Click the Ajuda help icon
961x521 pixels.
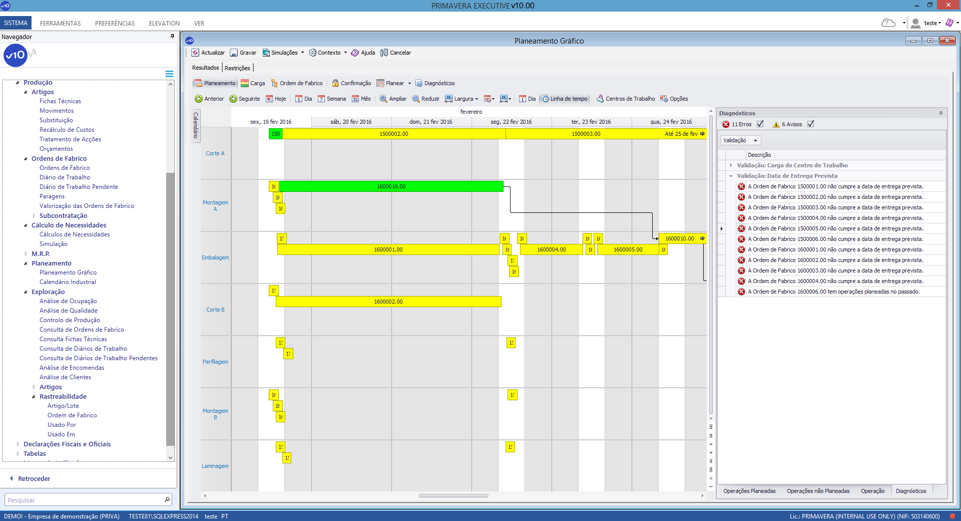(x=355, y=53)
